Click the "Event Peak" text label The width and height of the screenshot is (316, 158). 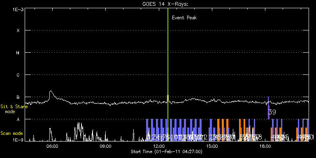click(184, 18)
